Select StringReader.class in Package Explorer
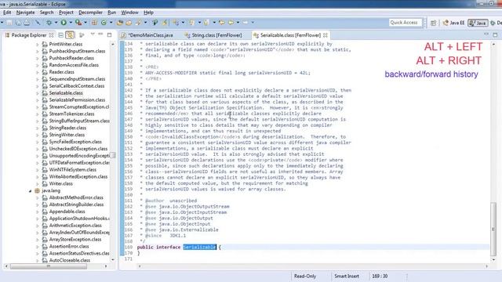The width and height of the screenshot is (502, 282). point(67,128)
